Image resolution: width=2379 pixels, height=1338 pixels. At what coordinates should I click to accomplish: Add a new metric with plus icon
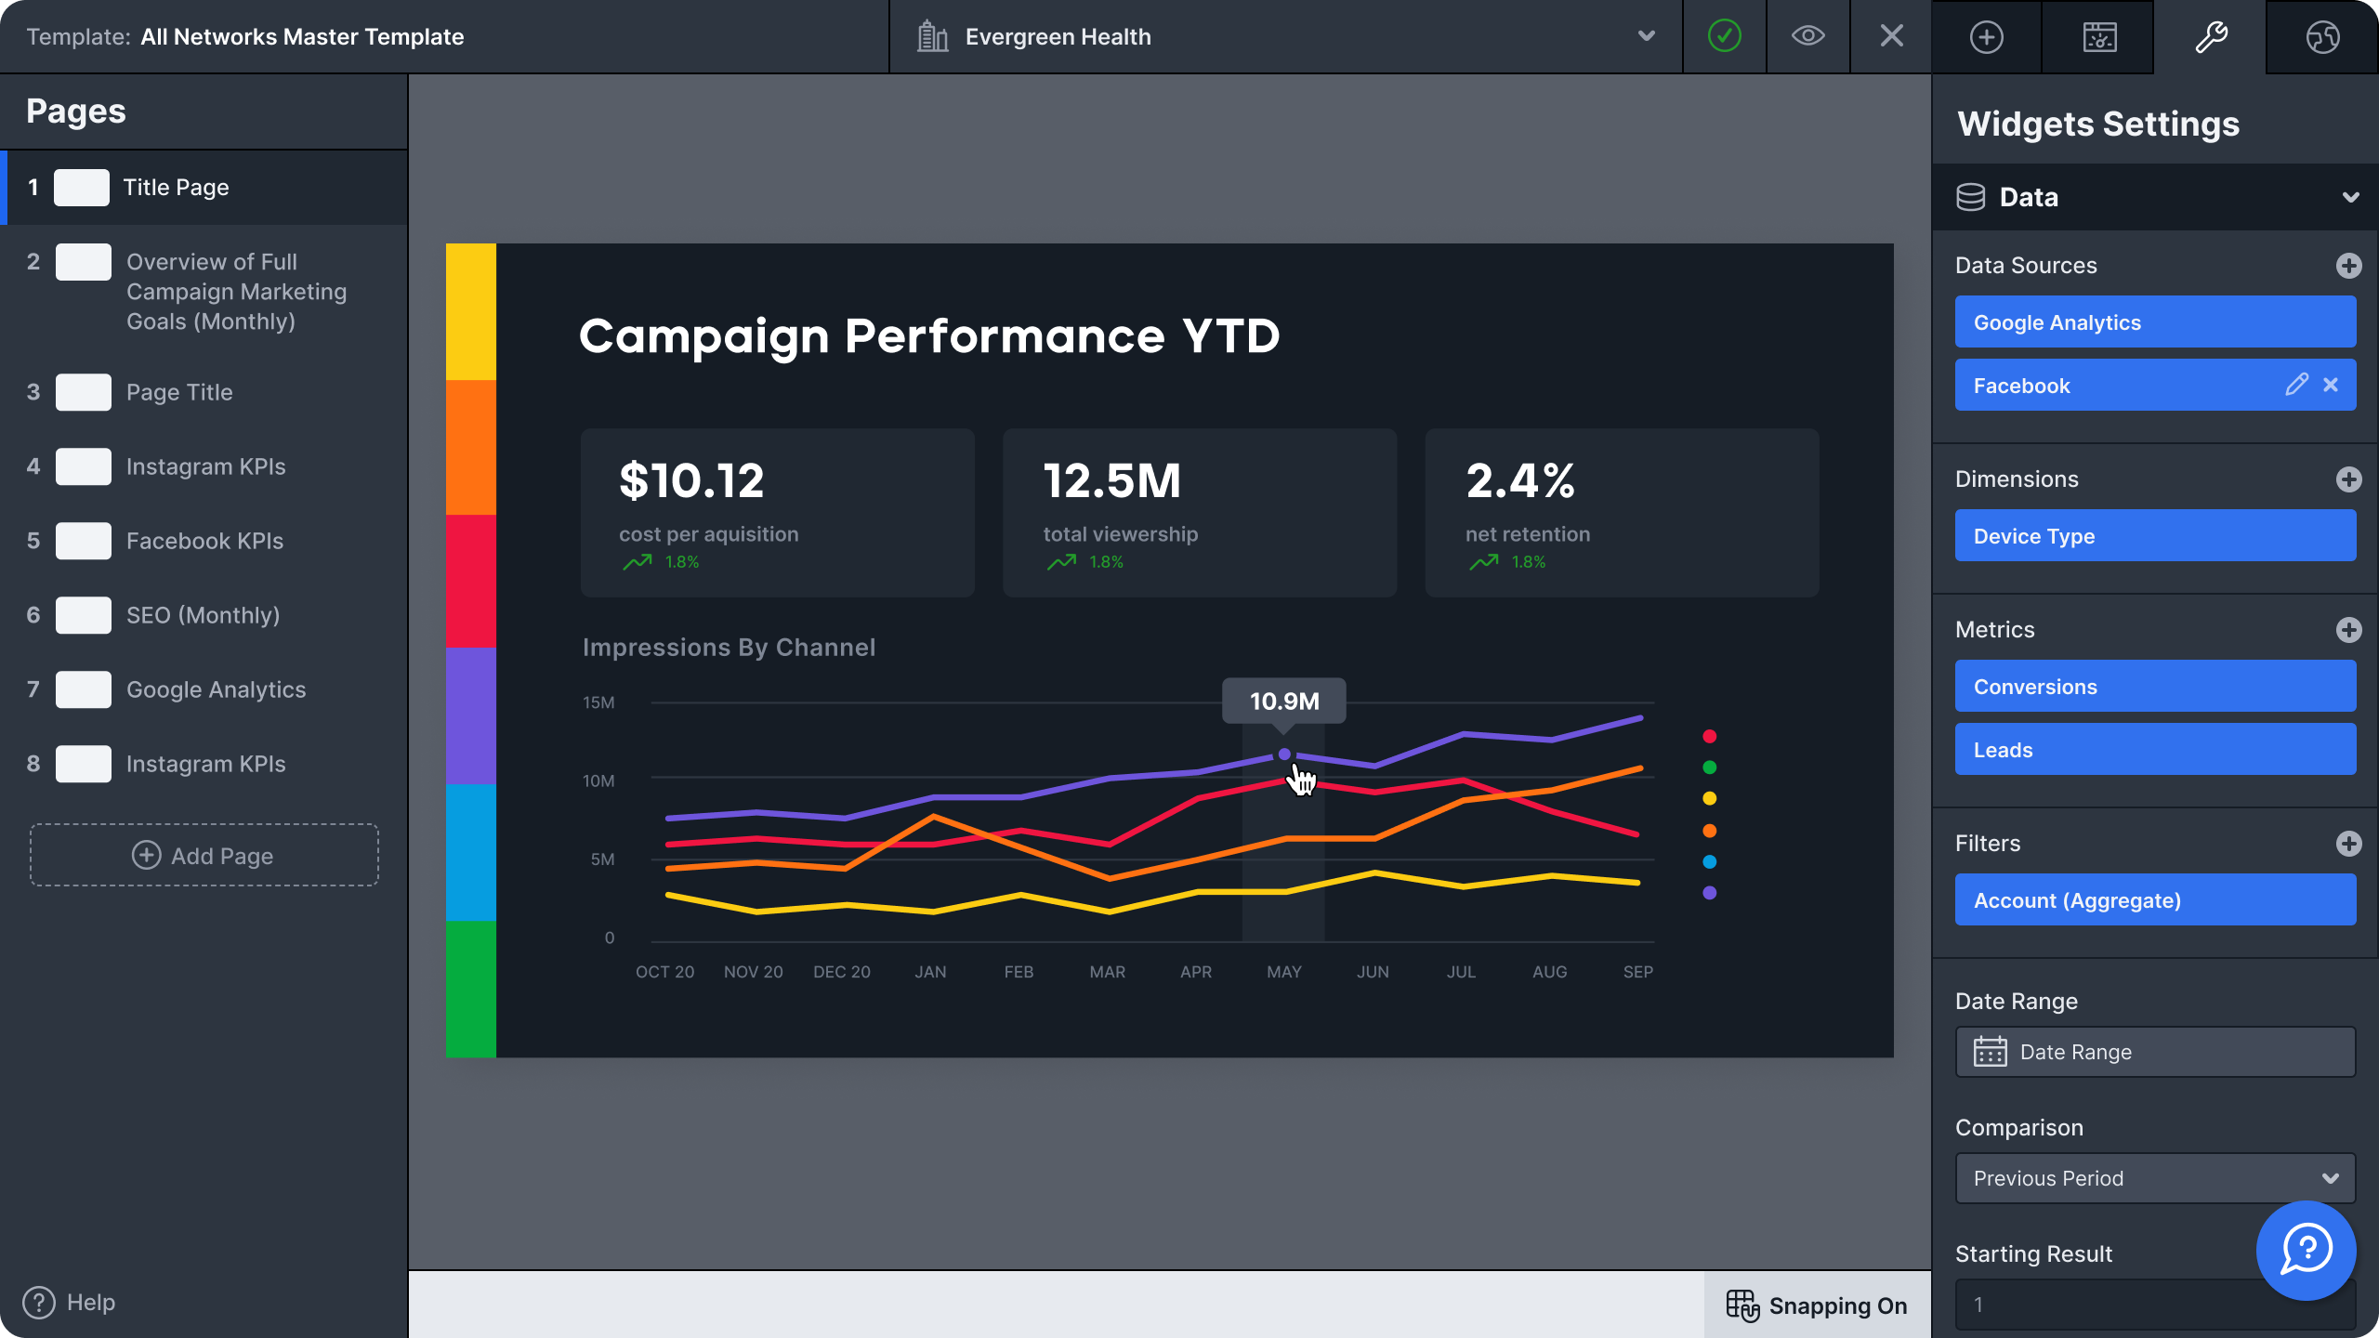(x=2348, y=630)
